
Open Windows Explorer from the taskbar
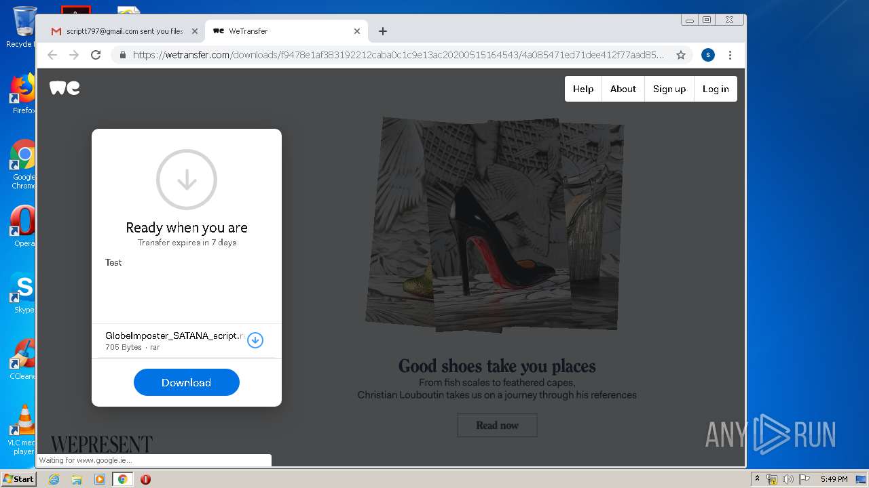pyautogui.click(x=77, y=479)
